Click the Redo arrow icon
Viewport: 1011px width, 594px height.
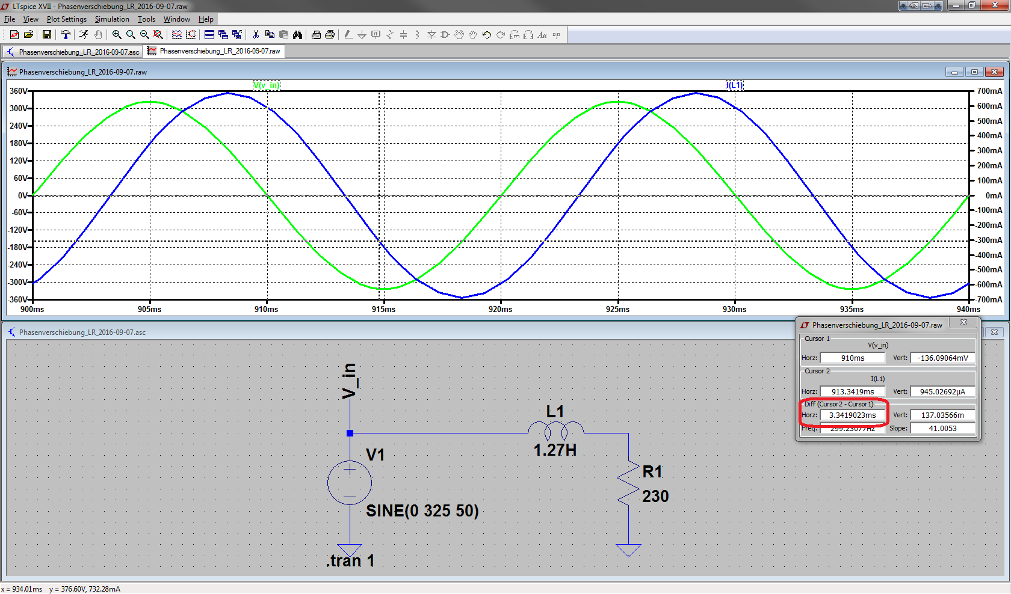coord(501,35)
